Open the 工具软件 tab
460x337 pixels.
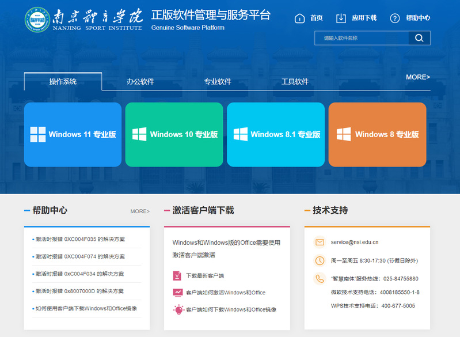point(295,82)
